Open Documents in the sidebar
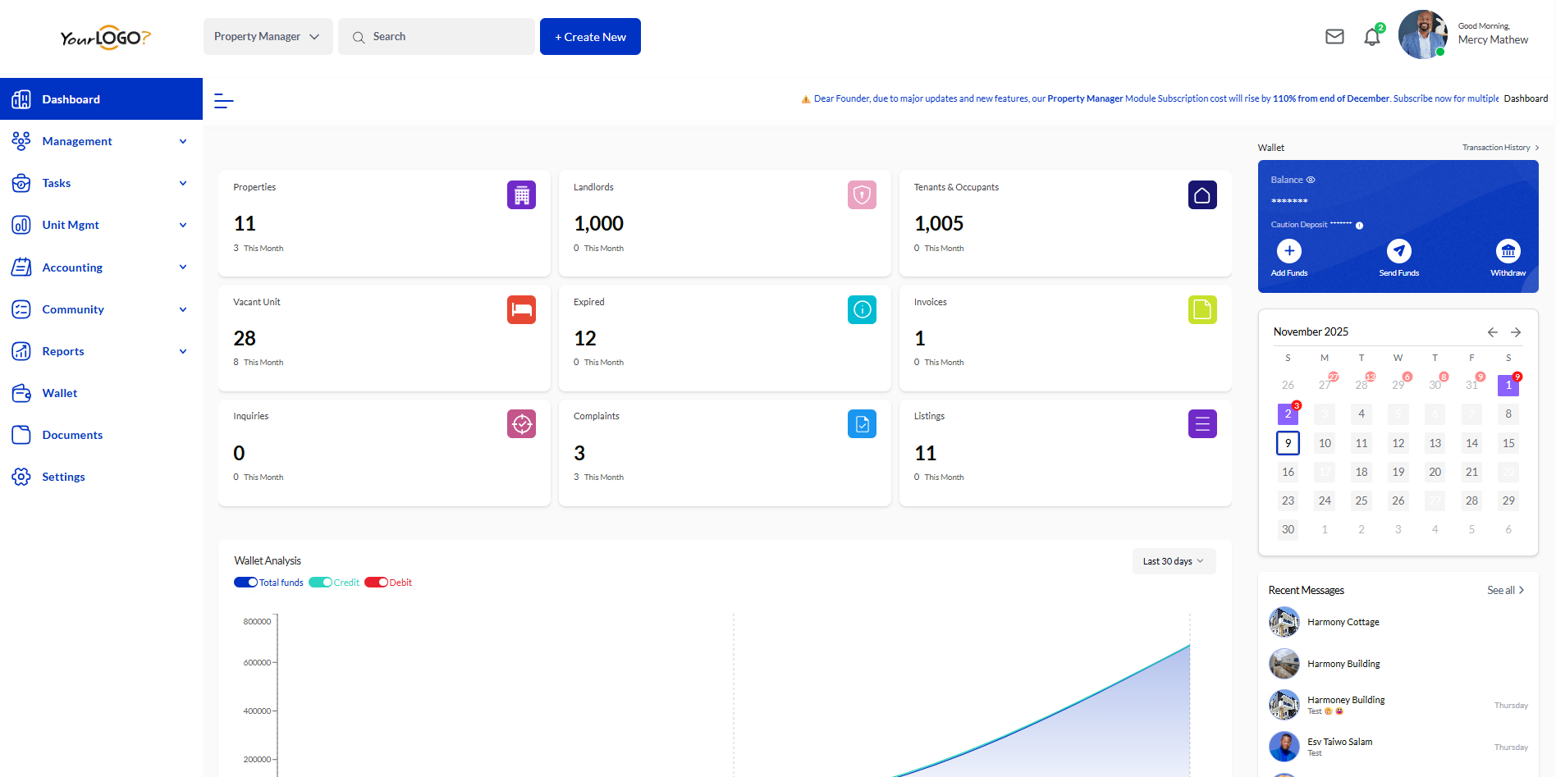 click(x=101, y=435)
